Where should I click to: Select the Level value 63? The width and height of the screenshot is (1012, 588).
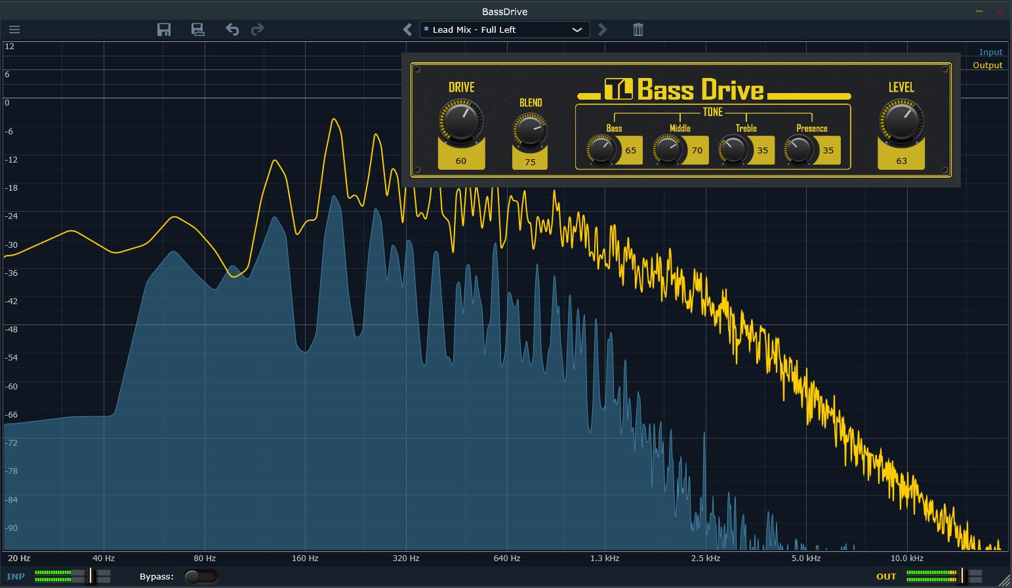point(901,161)
